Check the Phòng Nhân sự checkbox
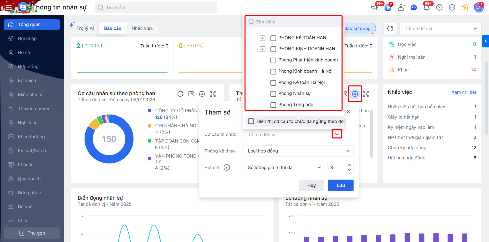The image size is (489, 242). pos(273,94)
